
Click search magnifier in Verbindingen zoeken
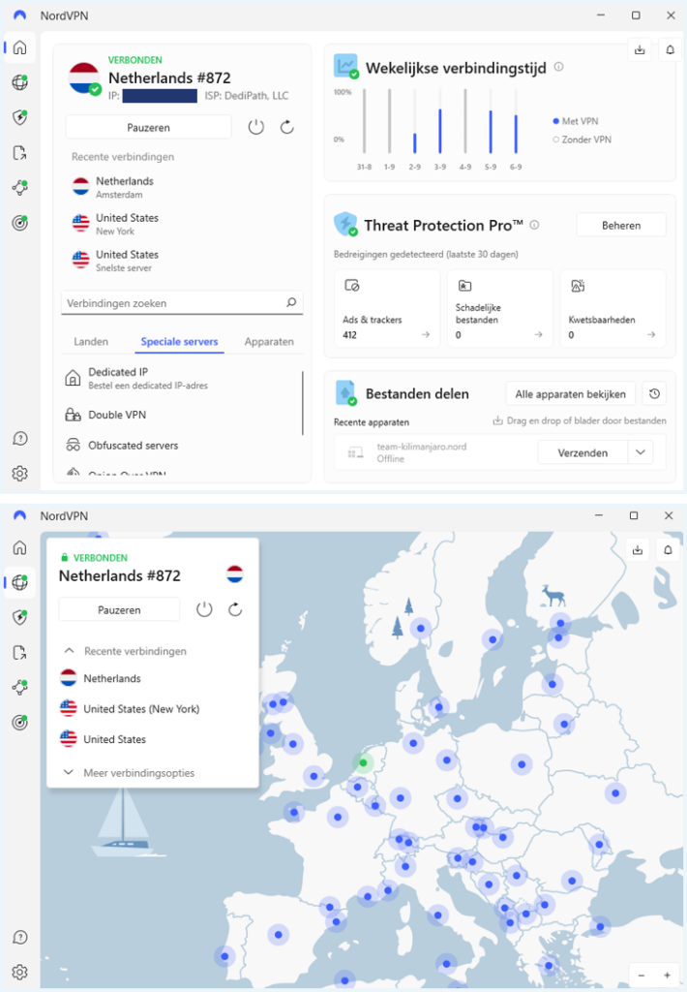point(291,302)
